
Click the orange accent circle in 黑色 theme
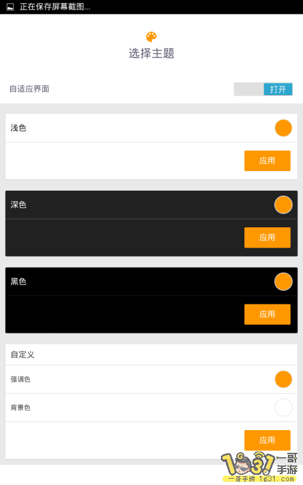click(x=283, y=282)
